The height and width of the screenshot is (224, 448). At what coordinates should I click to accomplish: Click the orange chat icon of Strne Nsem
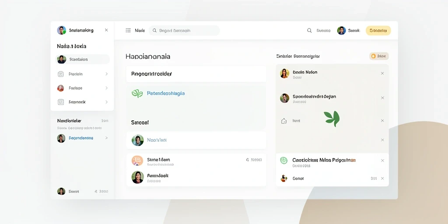tap(137, 161)
